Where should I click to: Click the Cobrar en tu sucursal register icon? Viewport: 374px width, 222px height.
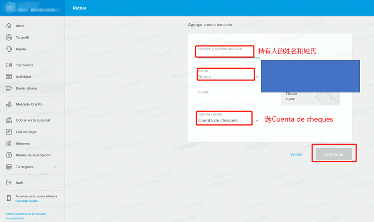9,120
